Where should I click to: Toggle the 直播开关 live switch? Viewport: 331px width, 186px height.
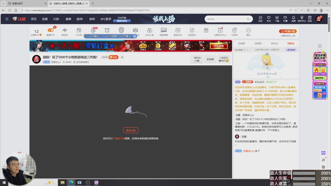click(x=50, y=32)
